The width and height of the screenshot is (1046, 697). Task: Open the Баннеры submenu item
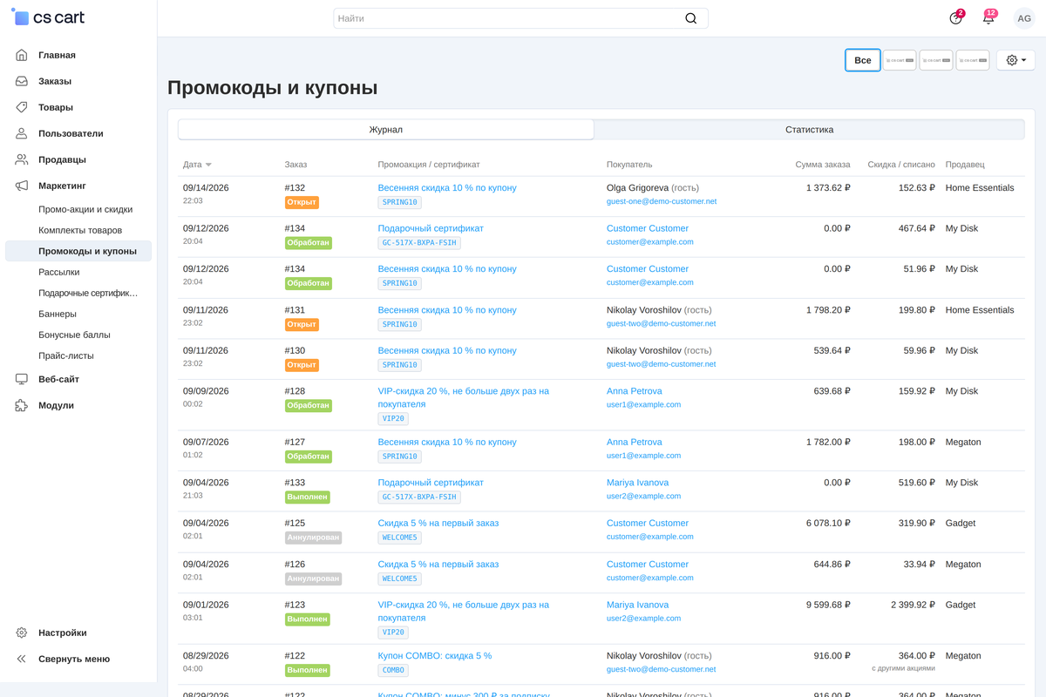pos(58,314)
